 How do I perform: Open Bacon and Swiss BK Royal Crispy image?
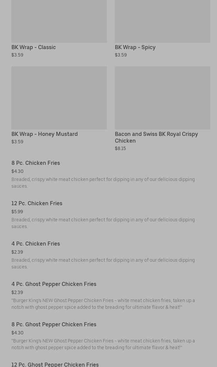162,98
